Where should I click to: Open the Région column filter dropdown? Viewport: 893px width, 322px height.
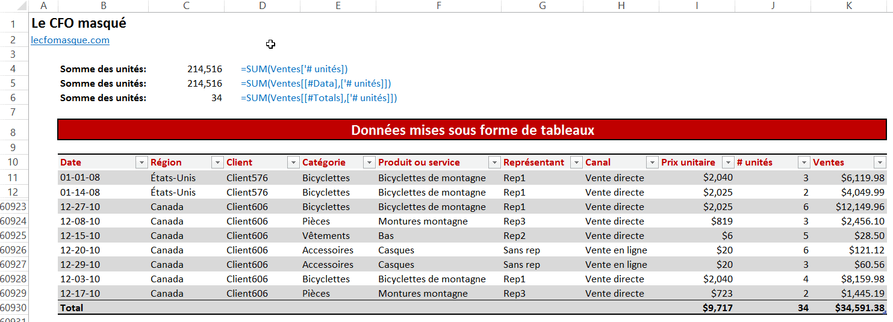(217, 163)
